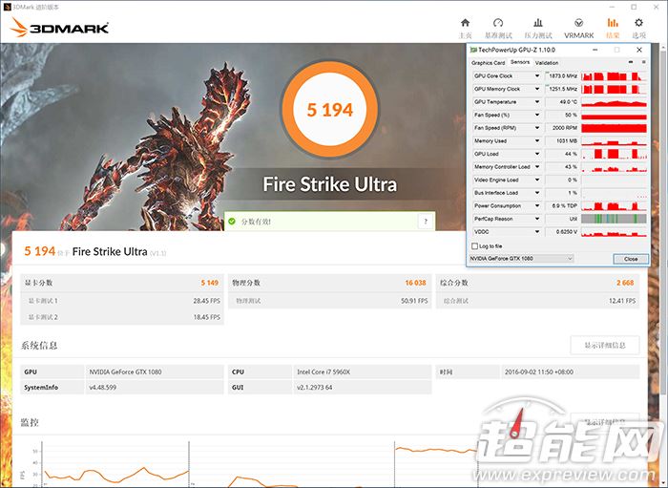Image resolution: width=668 pixels, height=488 pixels.
Task: Click the GPU-Z title bar app icon
Action: [473, 50]
